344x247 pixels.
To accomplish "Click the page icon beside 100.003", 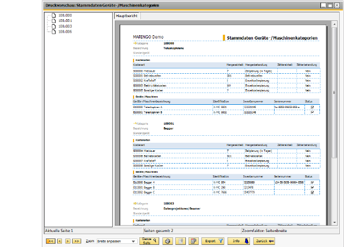I will coord(53,26).
